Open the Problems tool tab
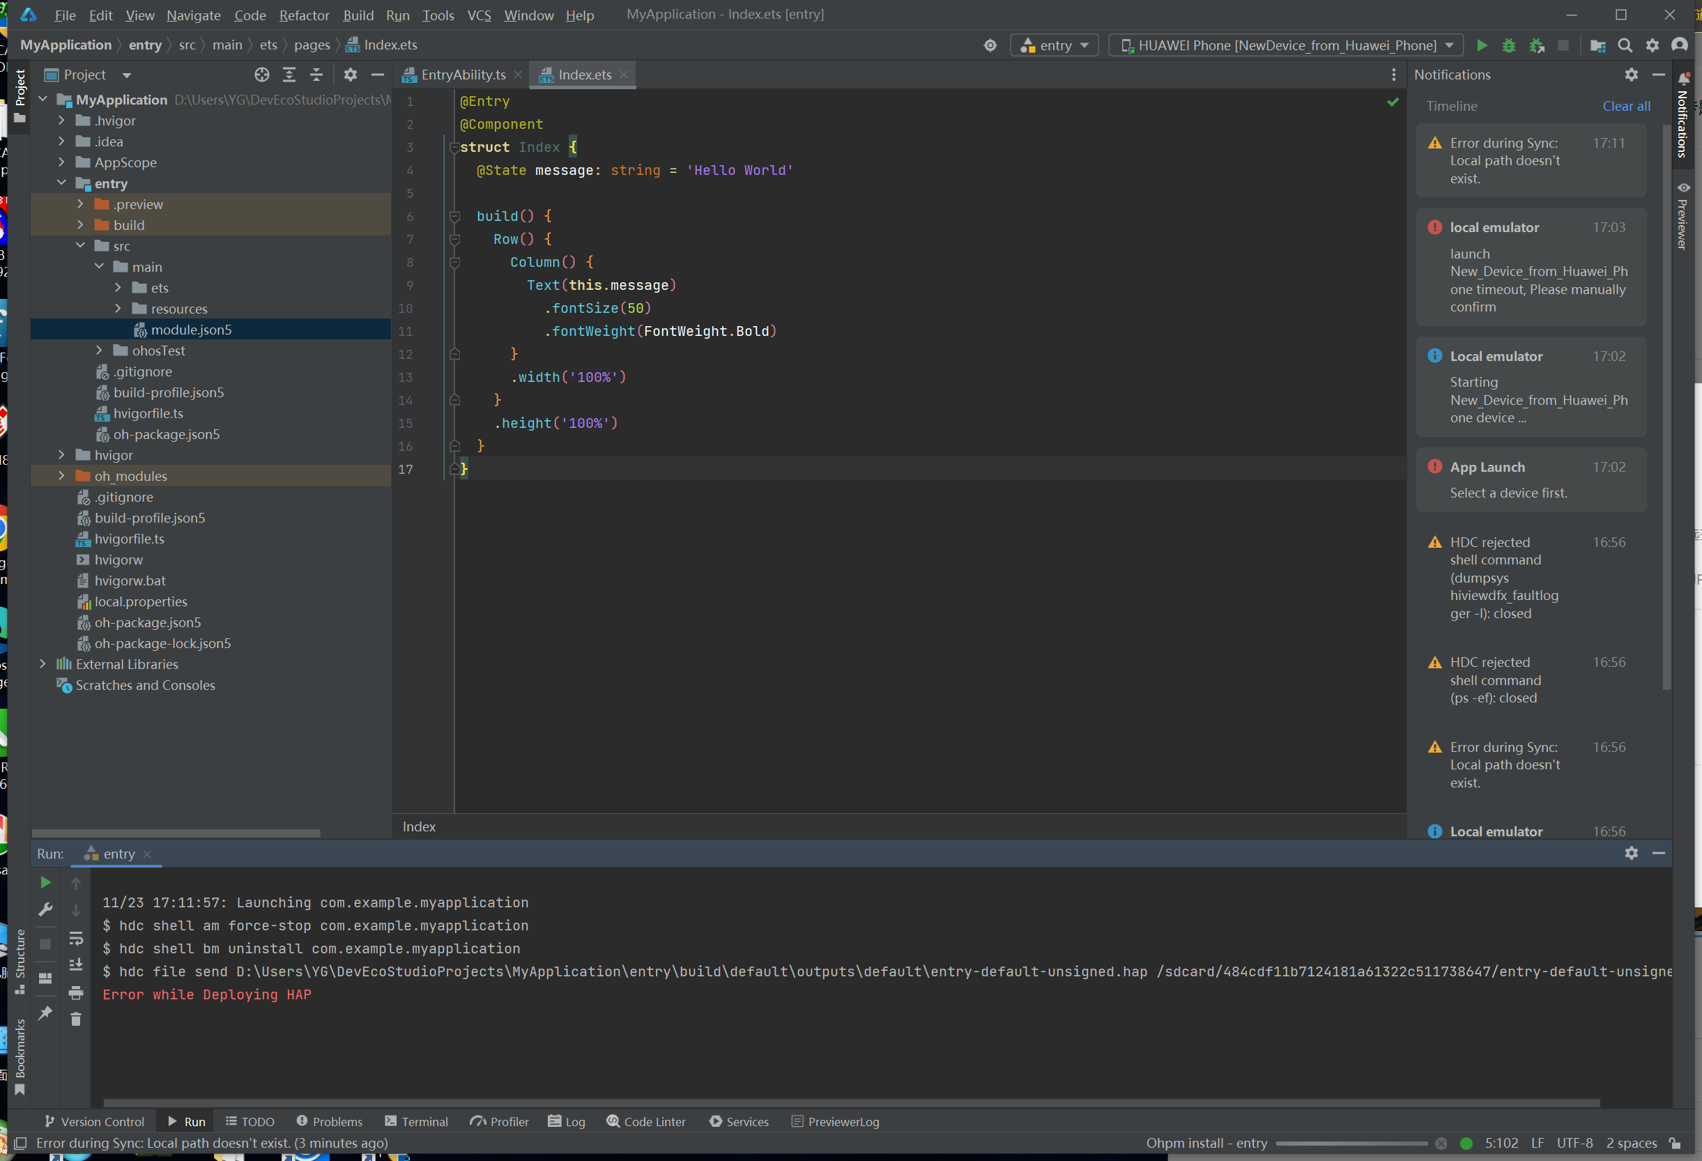 tap(329, 1122)
